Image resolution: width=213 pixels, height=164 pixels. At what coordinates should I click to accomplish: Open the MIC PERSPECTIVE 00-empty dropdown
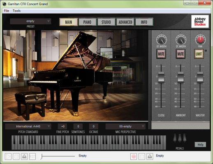pyautogui.click(x=125, y=126)
